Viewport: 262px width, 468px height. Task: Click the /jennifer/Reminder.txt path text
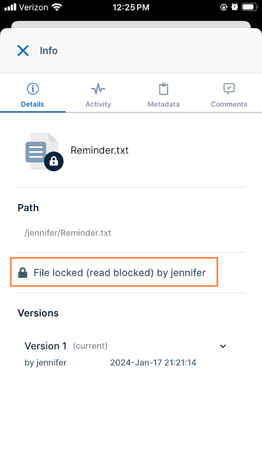(x=68, y=233)
